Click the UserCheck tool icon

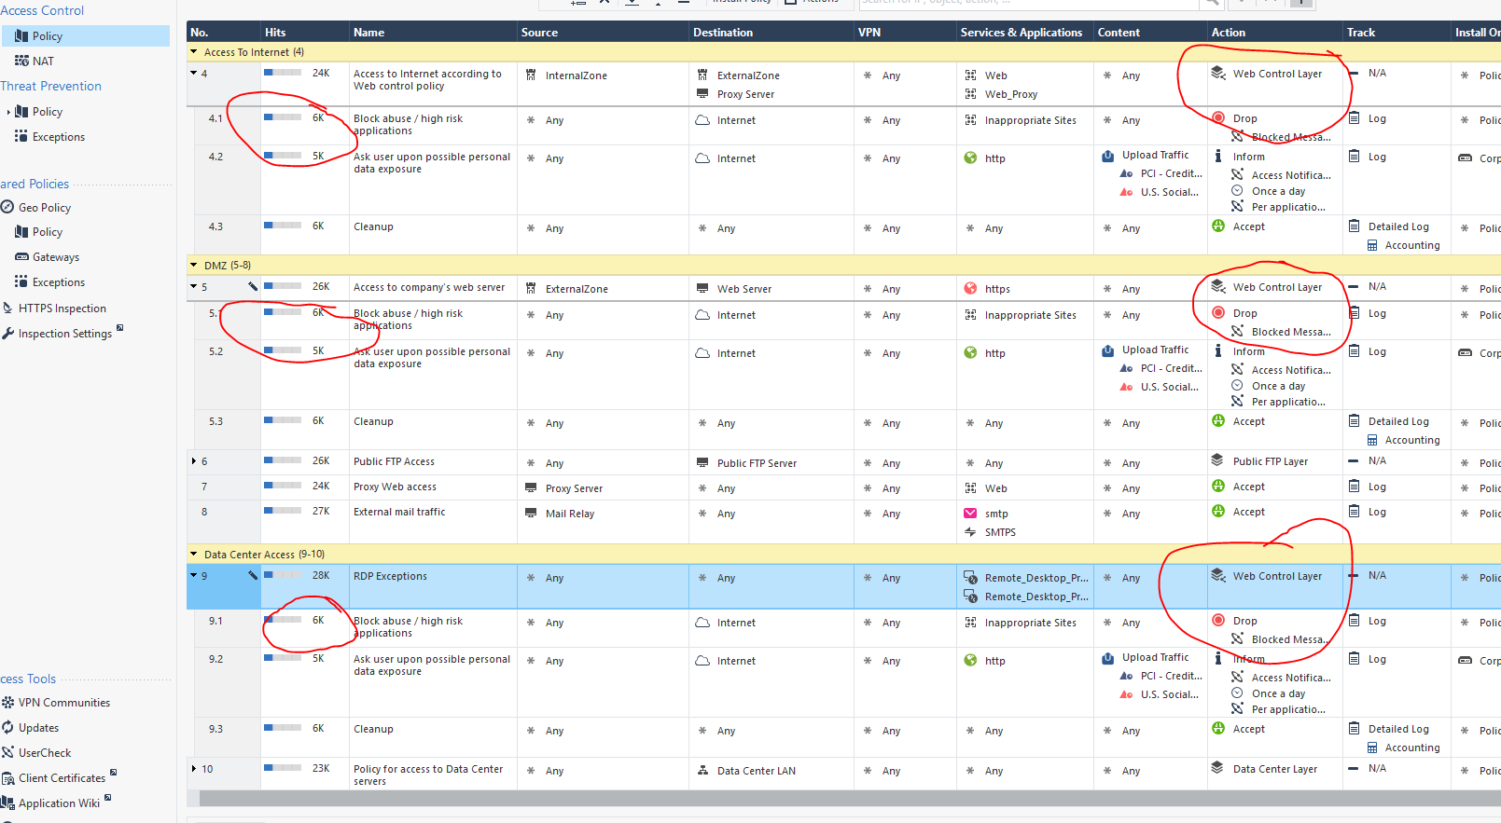[x=8, y=753]
